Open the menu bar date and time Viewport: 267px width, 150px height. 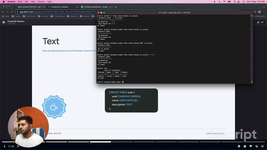click(256, 2)
